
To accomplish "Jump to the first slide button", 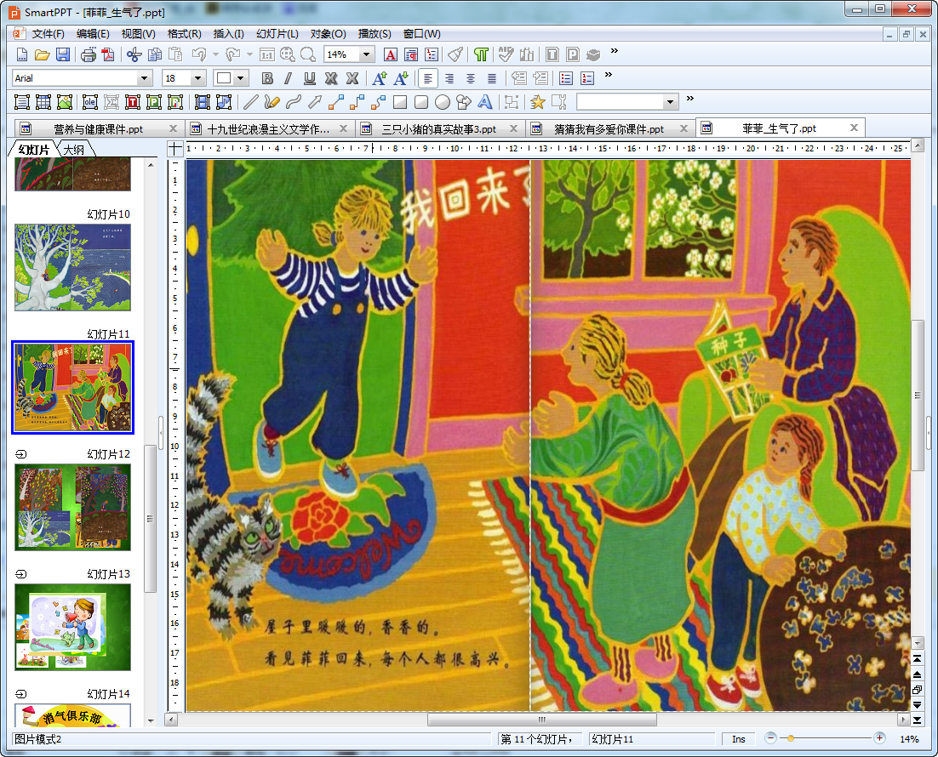I will [x=917, y=659].
